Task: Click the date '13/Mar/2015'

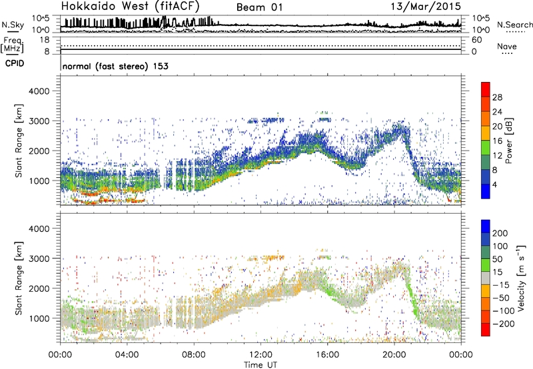Action: (426, 6)
